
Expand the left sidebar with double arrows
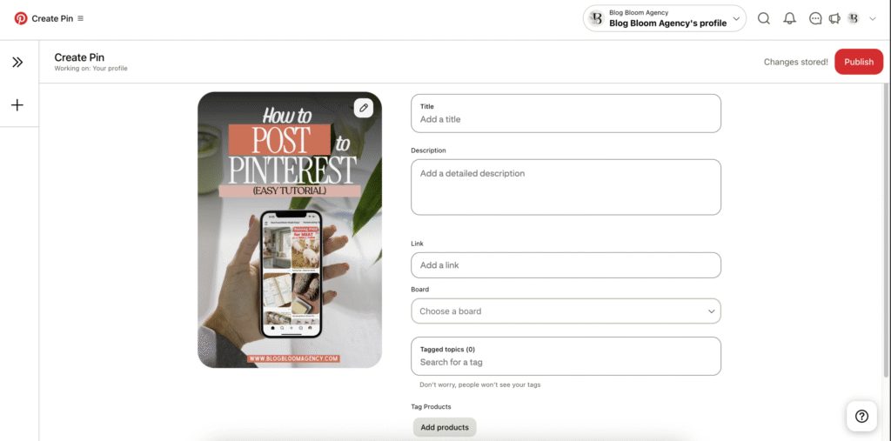[17, 62]
